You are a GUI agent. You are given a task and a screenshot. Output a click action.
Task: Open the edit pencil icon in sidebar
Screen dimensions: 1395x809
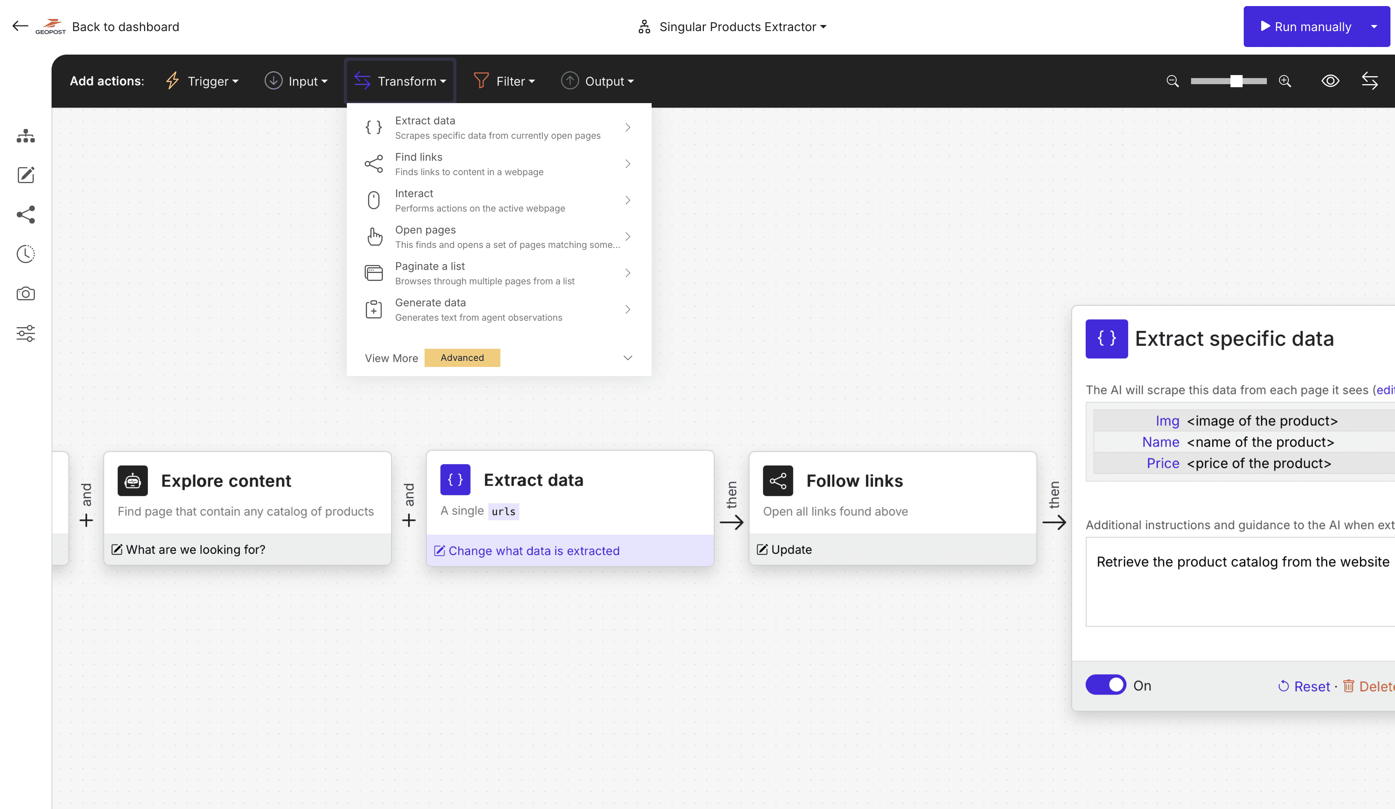[25, 175]
